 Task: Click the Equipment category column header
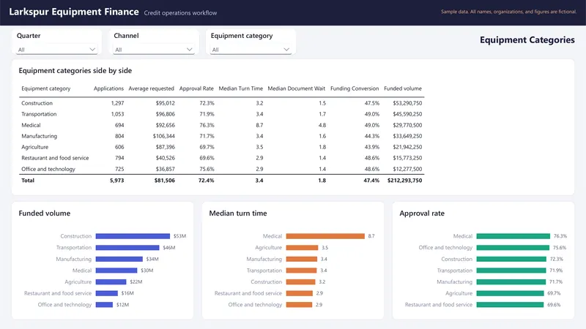pos(46,88)
